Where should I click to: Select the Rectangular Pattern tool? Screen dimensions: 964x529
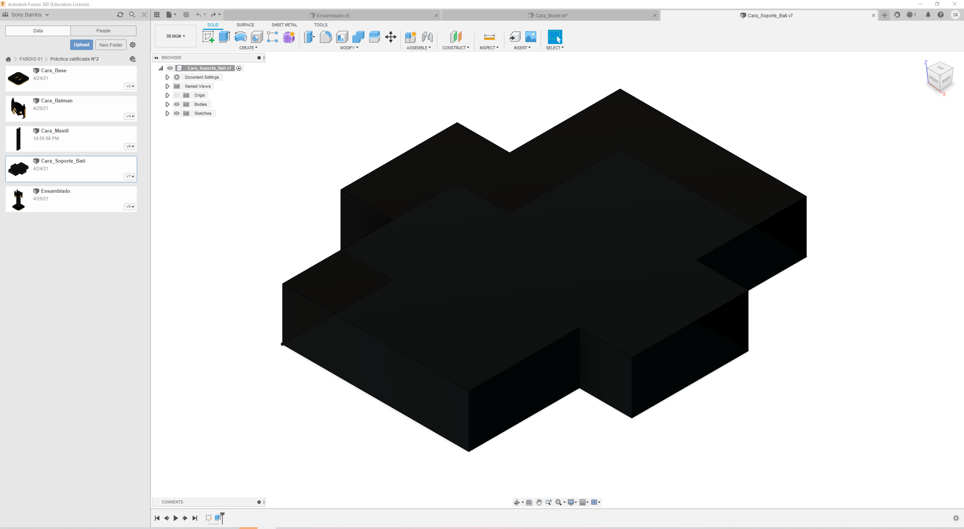272,37
